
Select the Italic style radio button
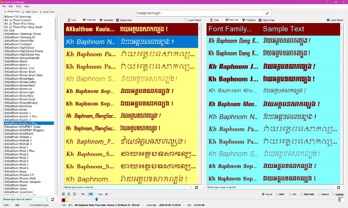pyautogui.click(x=290, y=194)
